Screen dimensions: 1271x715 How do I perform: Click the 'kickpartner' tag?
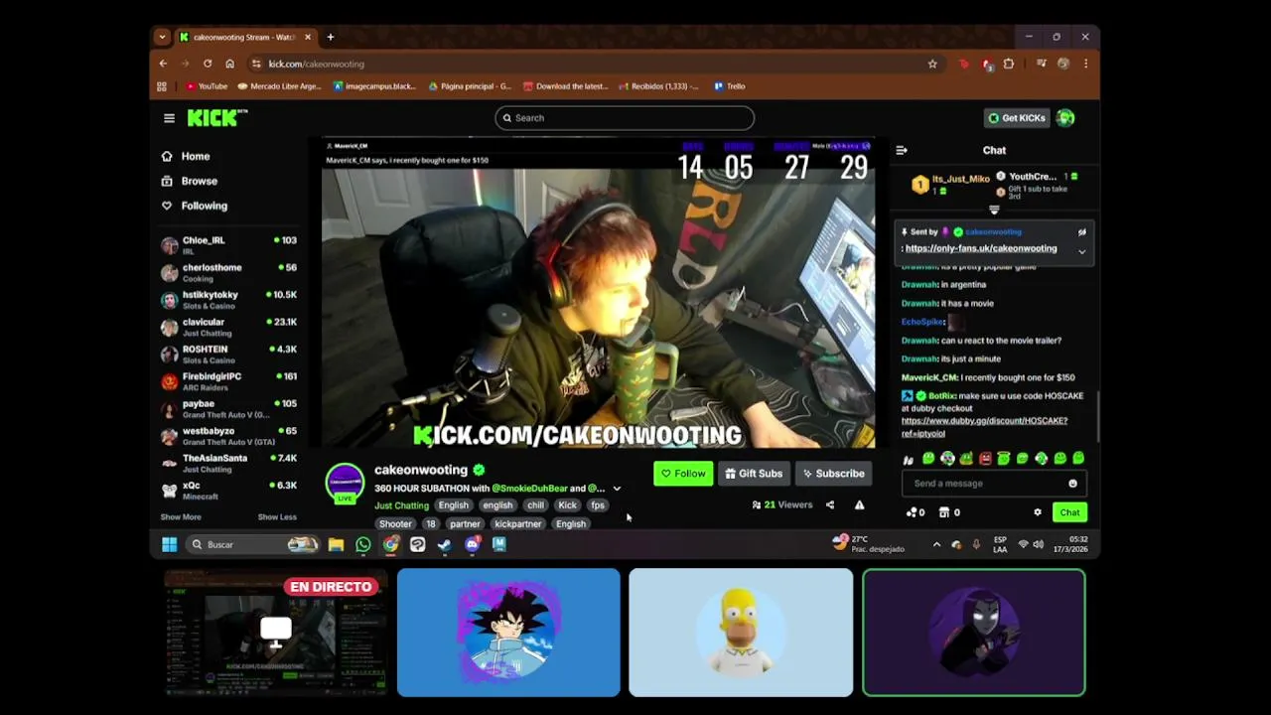pyautogui.click(x=518, y=524)
